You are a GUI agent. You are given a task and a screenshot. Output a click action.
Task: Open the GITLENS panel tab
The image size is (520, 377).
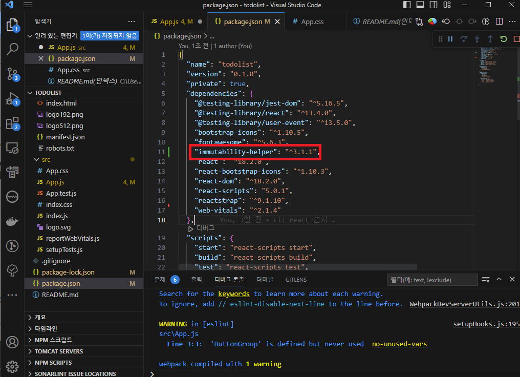pos(296,280)
